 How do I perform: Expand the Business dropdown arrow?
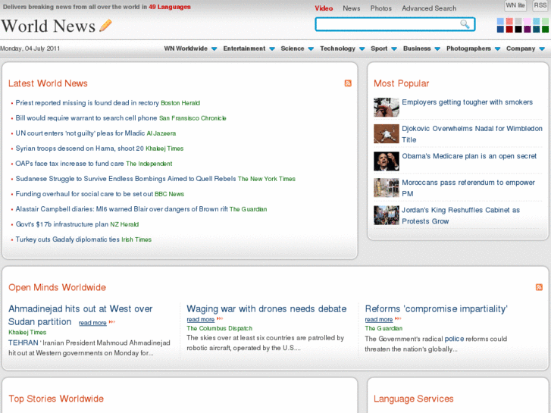click(x=437, y=48)
